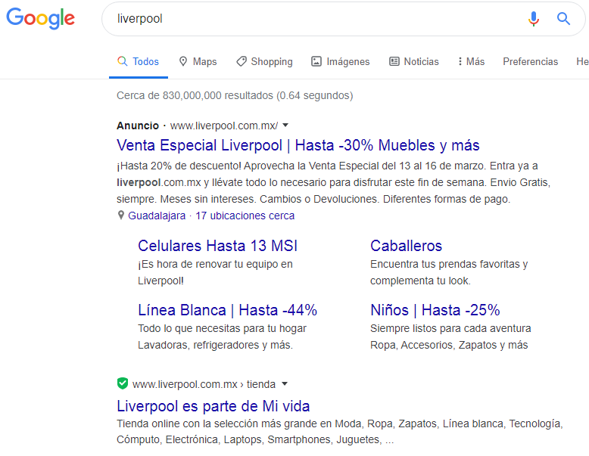This screenshot has width=589, height=456.
Task: Open the Noticias tab
Action: [x=414, y=61]
